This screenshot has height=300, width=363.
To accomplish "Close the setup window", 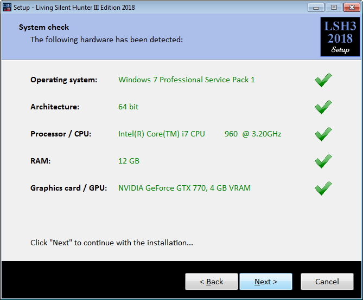I will click(352, 8).
